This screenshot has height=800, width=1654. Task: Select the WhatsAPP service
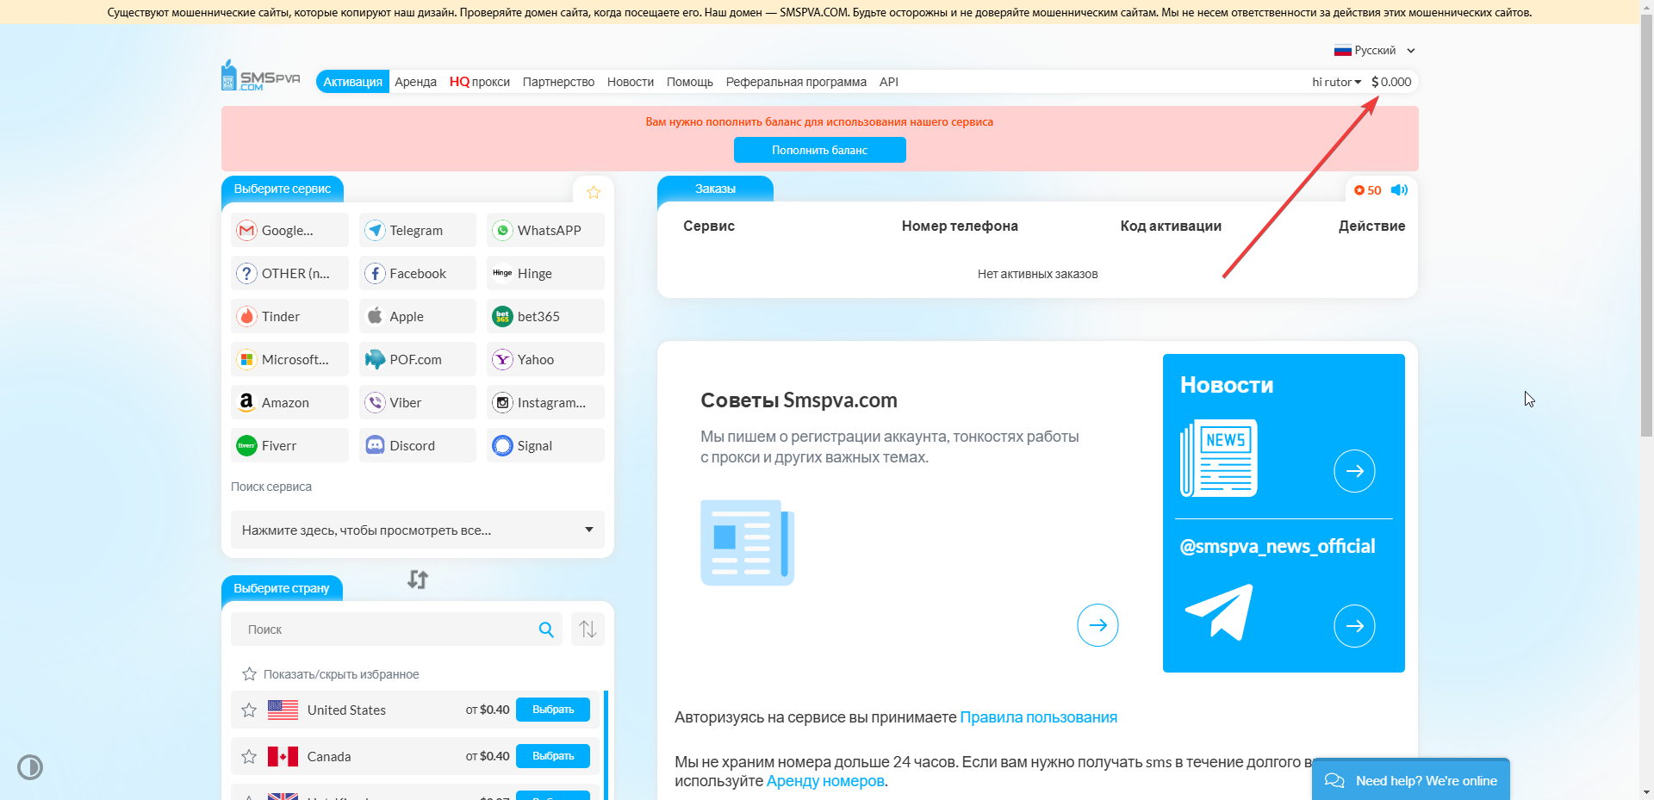tap(545, 231)
